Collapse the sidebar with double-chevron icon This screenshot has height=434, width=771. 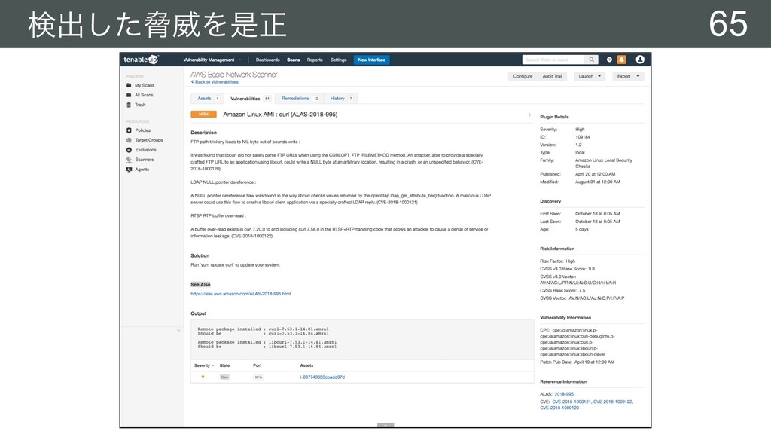point(178,330)
